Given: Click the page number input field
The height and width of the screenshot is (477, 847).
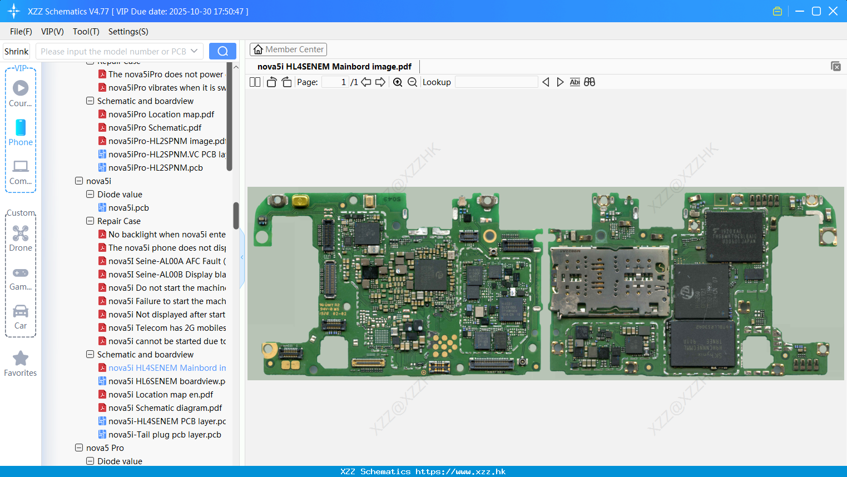Looking at the screenshot, I should [x=335, y=82].
